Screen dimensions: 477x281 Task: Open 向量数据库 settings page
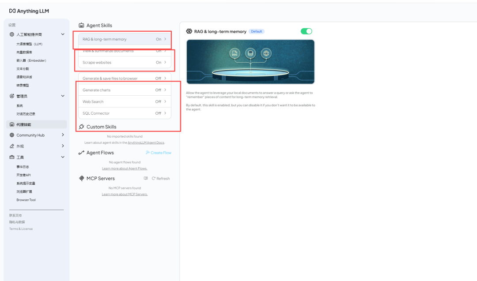coord(24,52)
